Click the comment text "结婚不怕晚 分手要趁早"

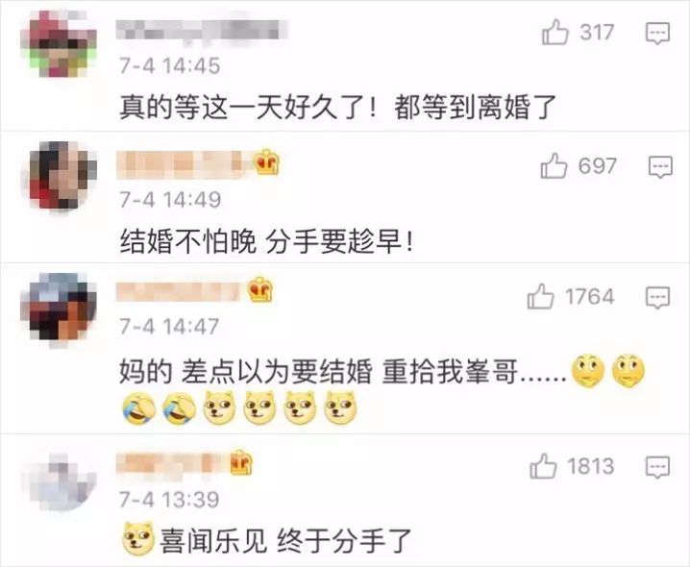[x=267, y=241]
